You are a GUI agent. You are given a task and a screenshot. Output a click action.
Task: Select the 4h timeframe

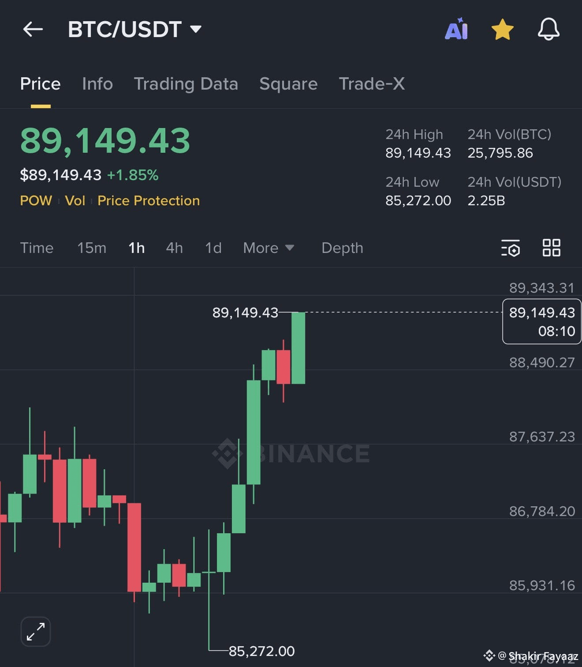(x=175, y=248)
